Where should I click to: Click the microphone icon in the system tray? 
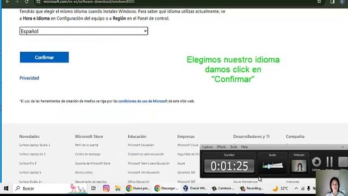tap(308, 188)
